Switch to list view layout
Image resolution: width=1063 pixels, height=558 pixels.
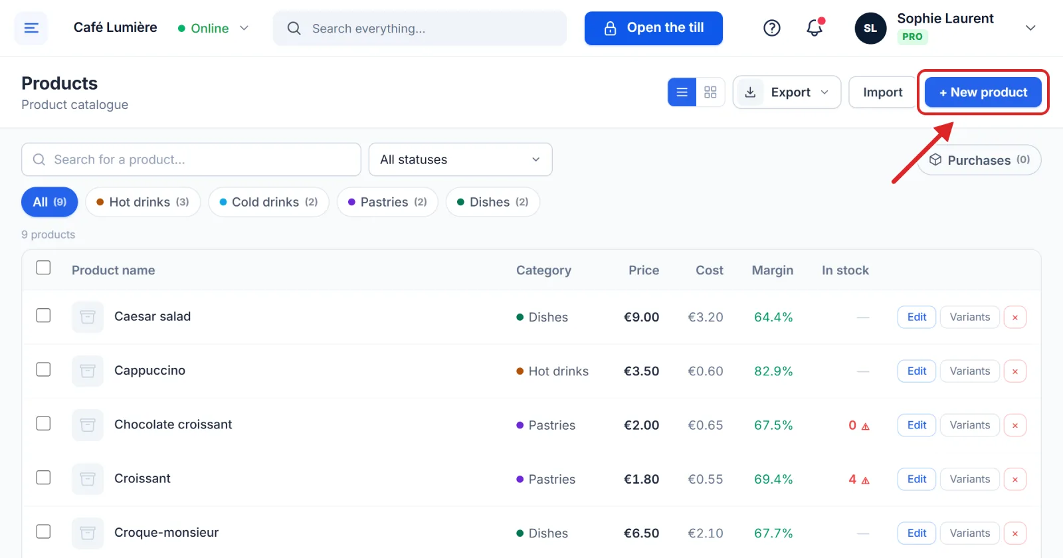point(682,92)
